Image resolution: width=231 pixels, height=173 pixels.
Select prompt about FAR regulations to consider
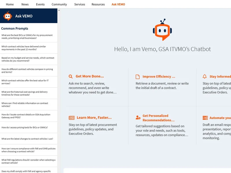(29, 161)
